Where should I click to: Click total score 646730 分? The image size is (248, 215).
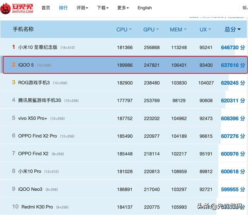point(233,47)
